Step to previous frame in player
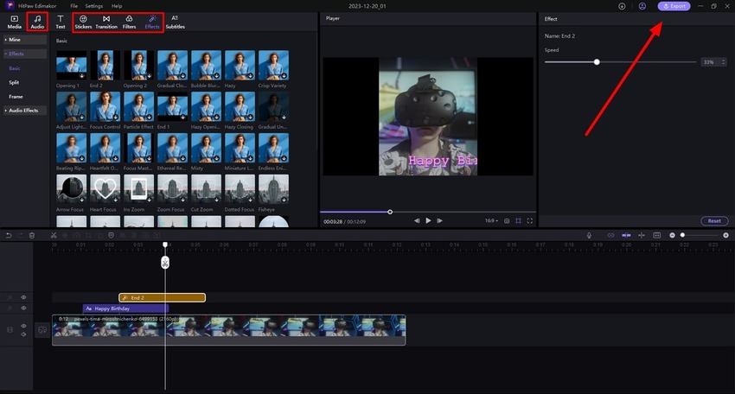Image resolution: width=735 pixels, height=394 pixels. [417, 220]
